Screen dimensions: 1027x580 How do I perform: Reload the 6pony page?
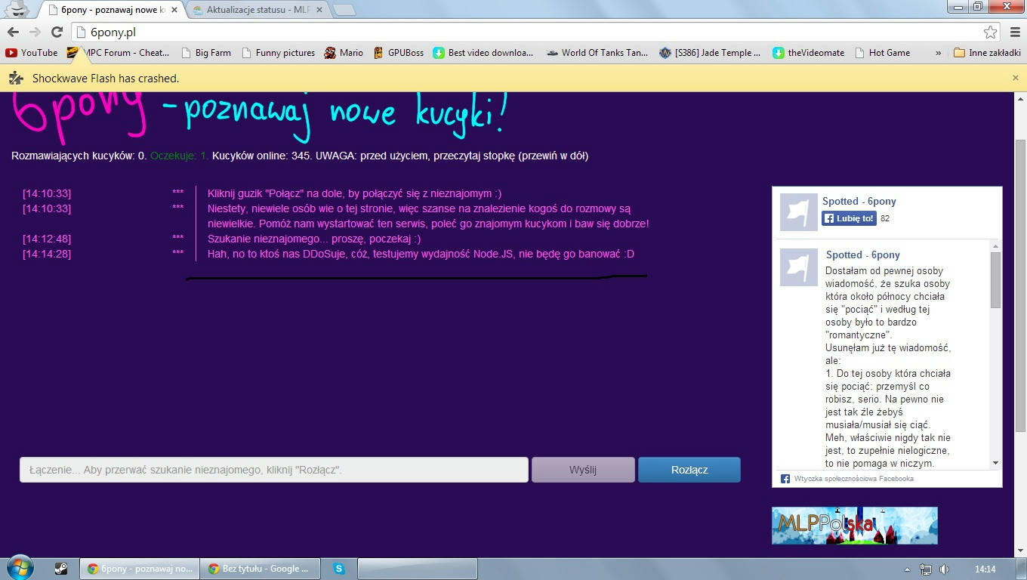57,32
